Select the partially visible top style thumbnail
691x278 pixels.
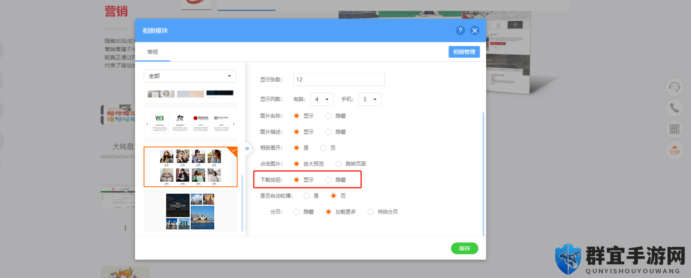click(x=190, y=93)
